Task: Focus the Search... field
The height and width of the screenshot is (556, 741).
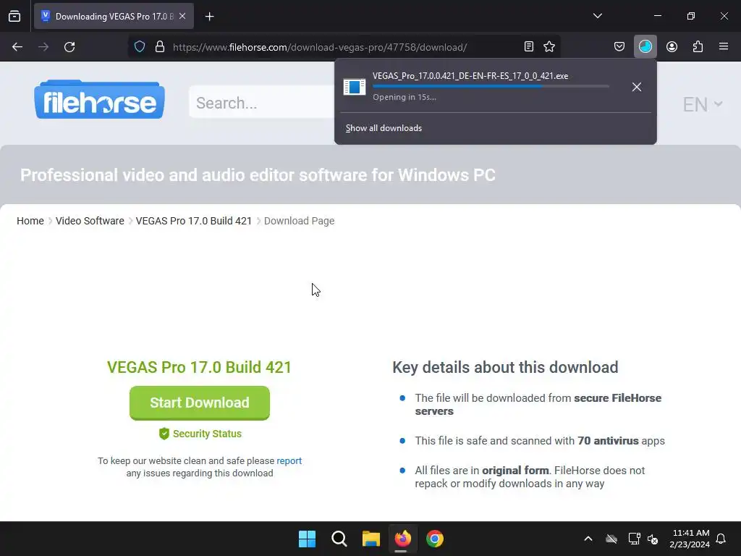Action: [261, 102]
